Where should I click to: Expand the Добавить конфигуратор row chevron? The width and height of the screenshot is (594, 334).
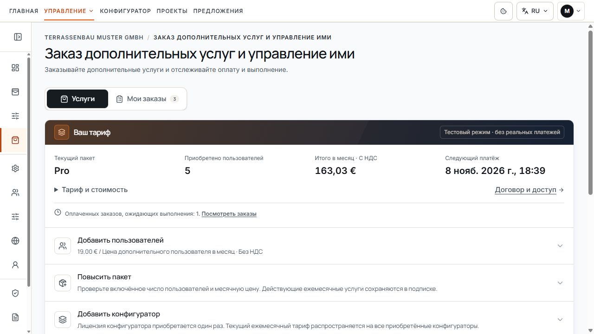[560, 320]
